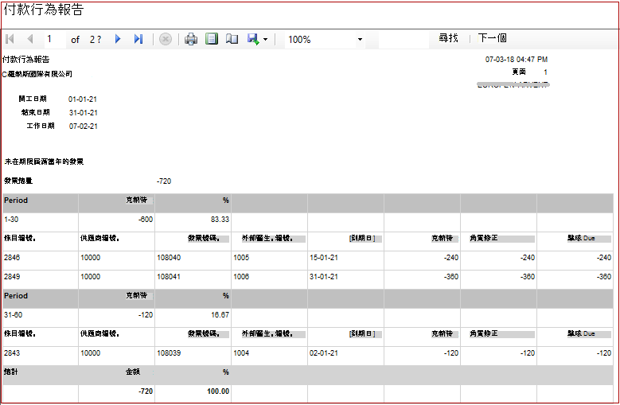620x405 pixels.
Task: Go to previous page of report
Action: (x=30, y=39)
